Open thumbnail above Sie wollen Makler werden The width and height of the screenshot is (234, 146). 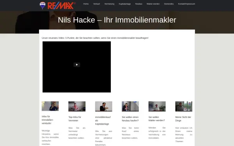click(x=157, y=106)
